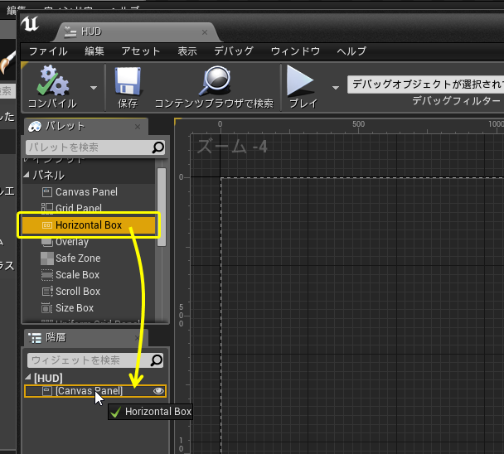Click the palette list vertical scrollbar
The height and width of the screenshot is (454, 504).
click(162, 207)
